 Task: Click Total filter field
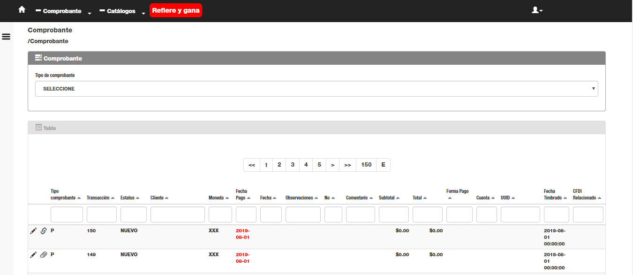[x=428, y=214]
